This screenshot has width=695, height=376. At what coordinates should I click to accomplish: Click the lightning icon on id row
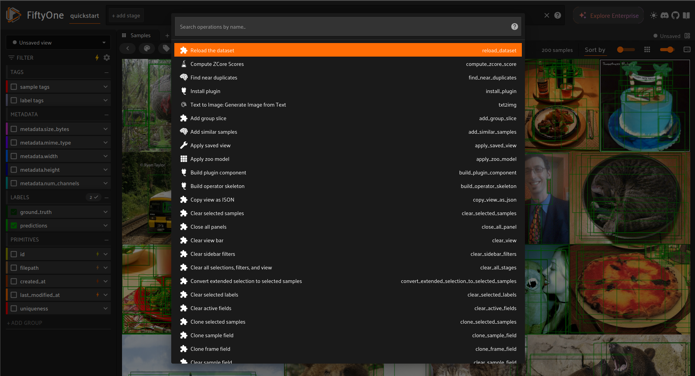(97, 254)
